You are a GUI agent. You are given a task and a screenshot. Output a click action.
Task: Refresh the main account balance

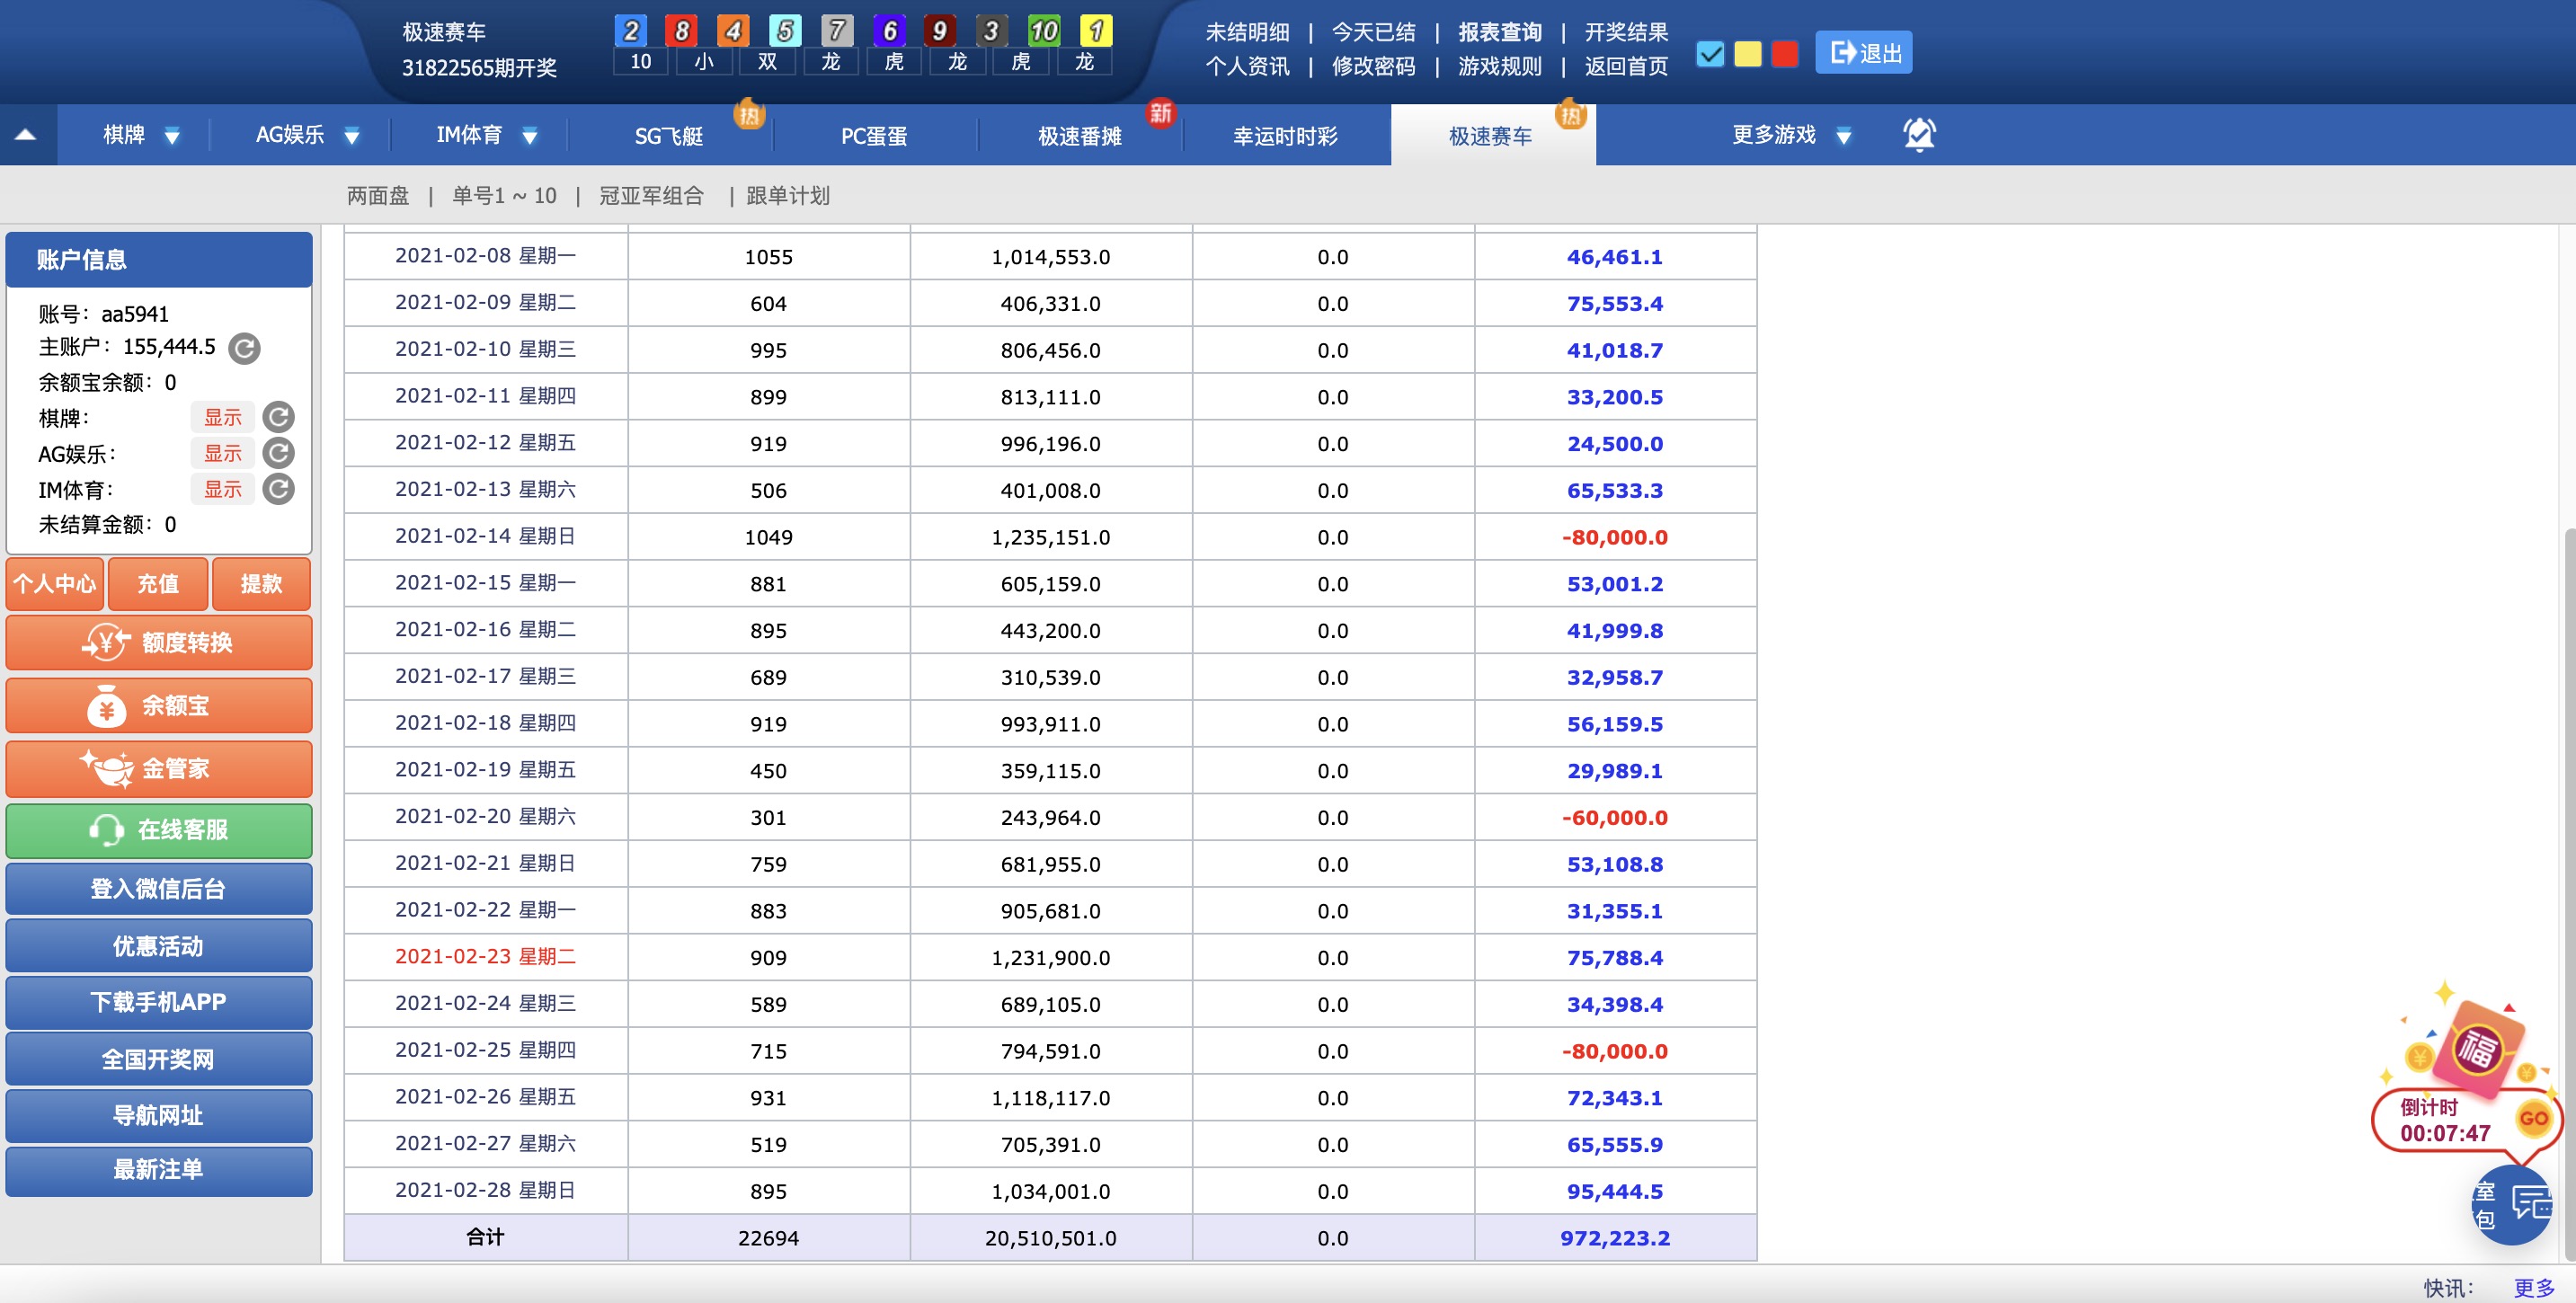244,348
